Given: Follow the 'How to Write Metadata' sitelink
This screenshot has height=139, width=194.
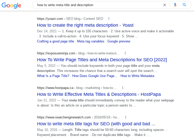Looking at the screenshot, I should (x=137, y=76).
